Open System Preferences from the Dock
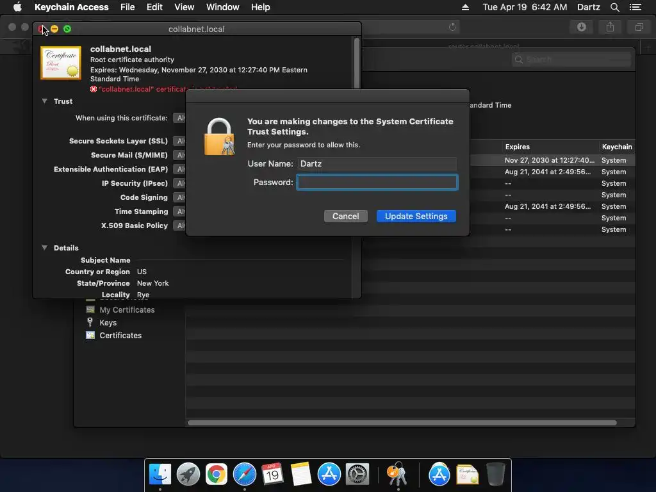Viewport: 656px width, 492px height. [x=357, y=475]
